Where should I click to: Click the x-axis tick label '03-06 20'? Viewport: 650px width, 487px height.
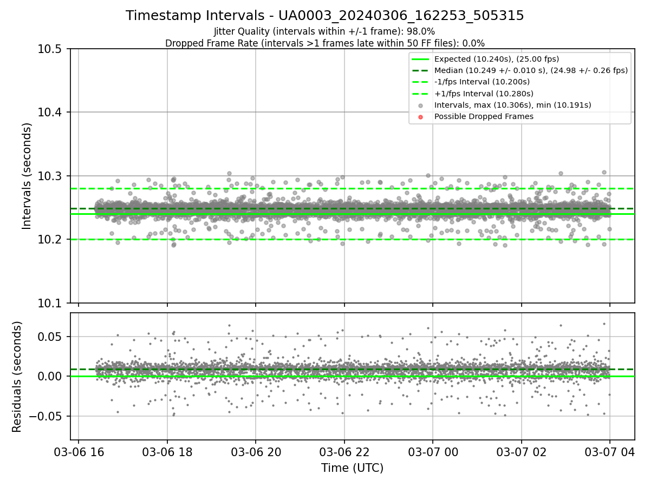(256, 451)
